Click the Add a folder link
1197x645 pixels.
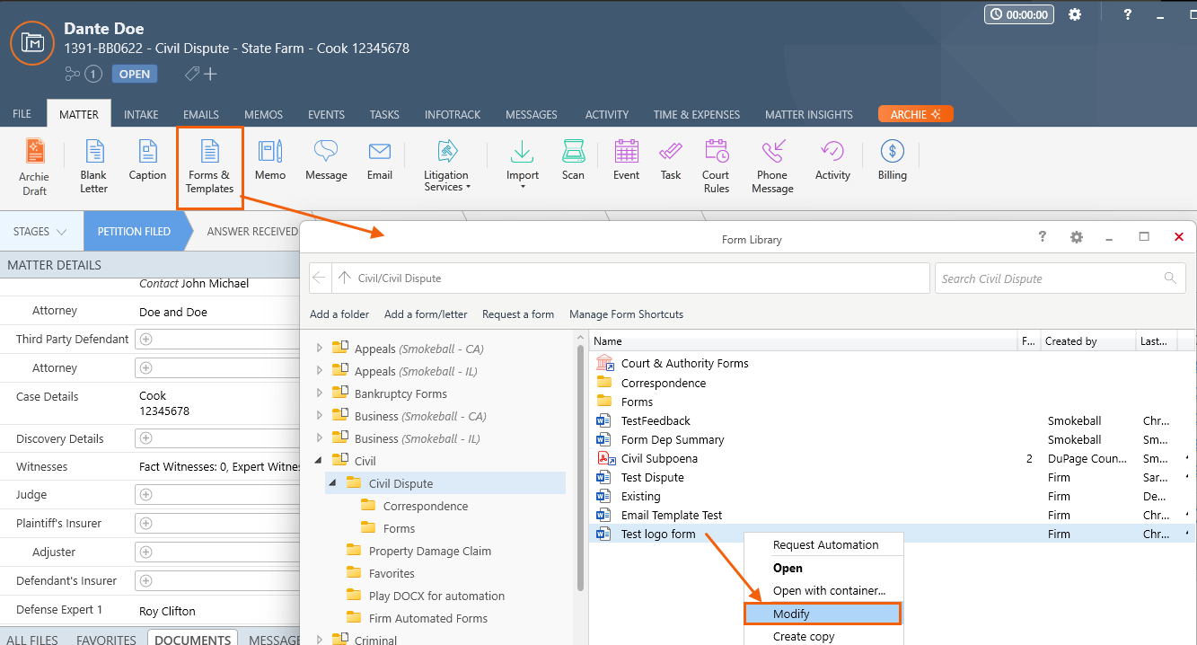coord(339,314)
